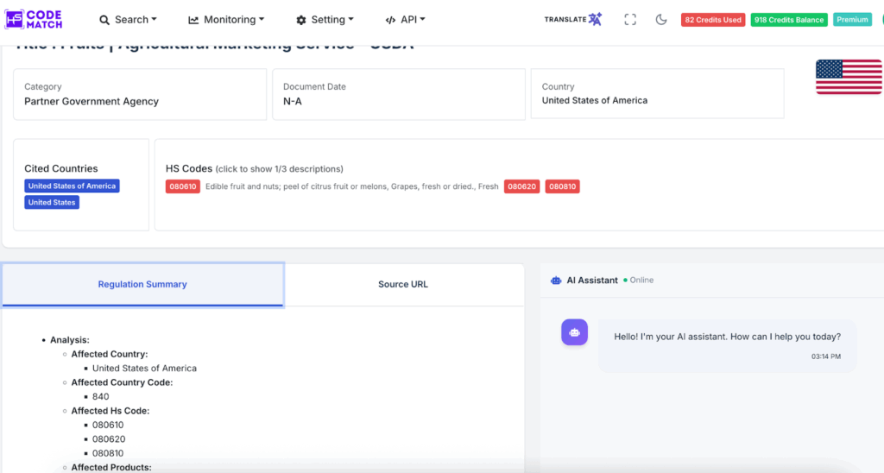
Task: Click the 918 Credits Balance badge
Action: tap(788, 20)
